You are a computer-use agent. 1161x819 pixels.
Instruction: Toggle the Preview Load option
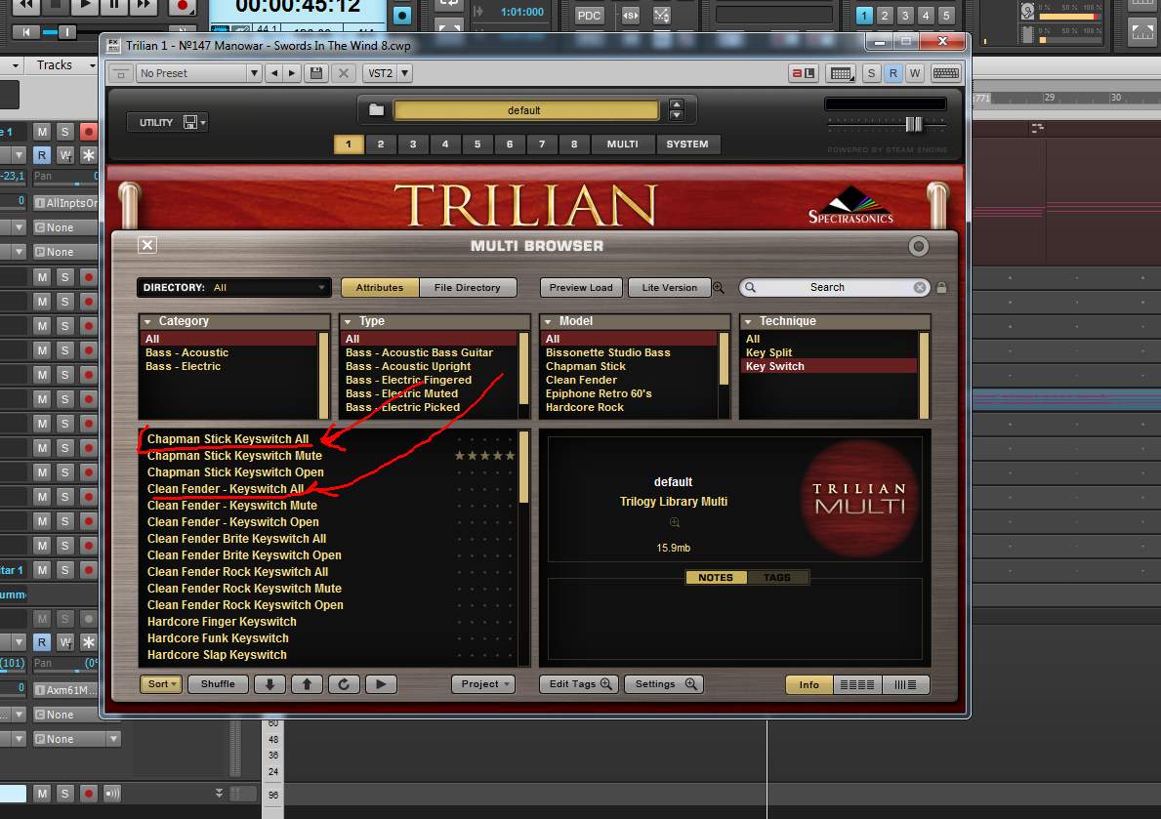[x=581, y=287]
